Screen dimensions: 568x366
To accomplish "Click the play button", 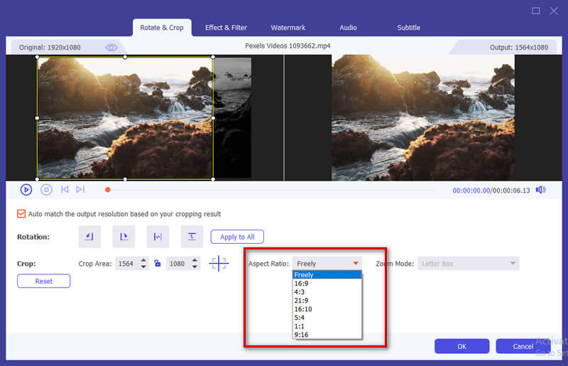I will tap(26, 190).
